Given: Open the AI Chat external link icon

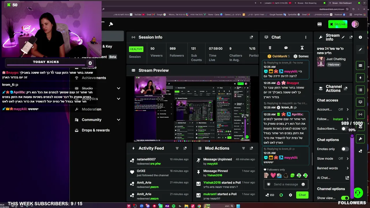Looking at the screenshot, I should [x=347, y=178].
